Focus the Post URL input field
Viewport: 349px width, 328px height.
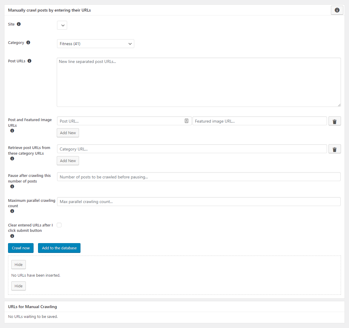pos(124,121)
